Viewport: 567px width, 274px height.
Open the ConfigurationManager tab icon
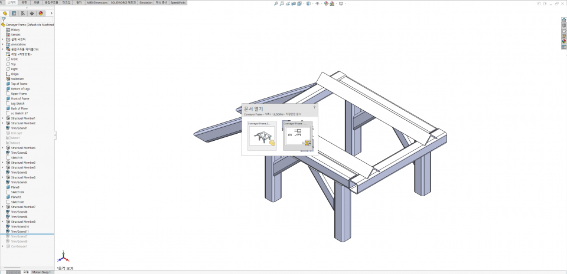coord(23,14)
